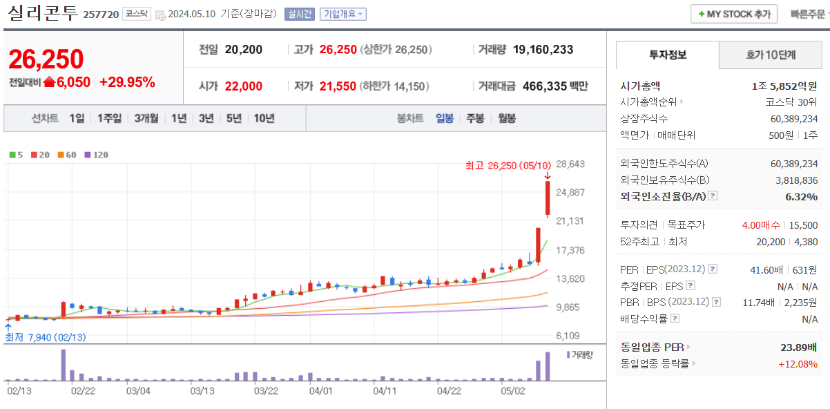Select the 주봉 candlestick chart
This screenshot has width=830, height=409.
pos(475,118)
